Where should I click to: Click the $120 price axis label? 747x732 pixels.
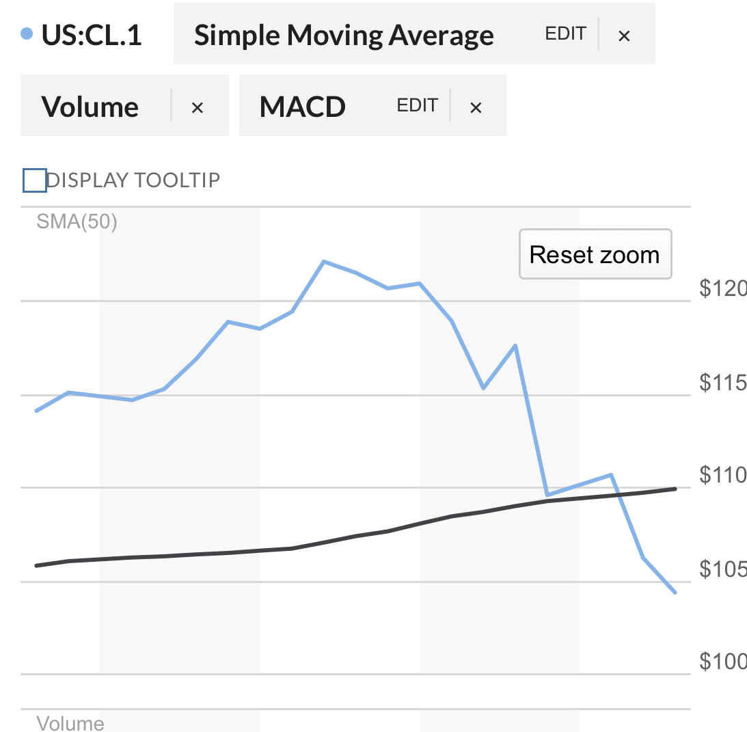click(x=722, y=288)
